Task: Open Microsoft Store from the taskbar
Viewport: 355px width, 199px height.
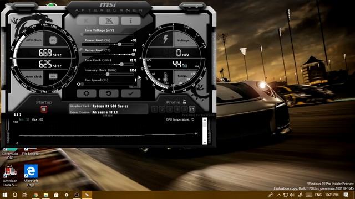Action: coord(56,195)
